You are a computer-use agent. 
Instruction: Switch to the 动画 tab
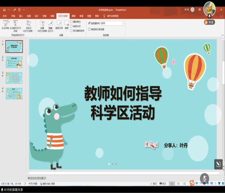pyautogui.click(x=52, y=16)
